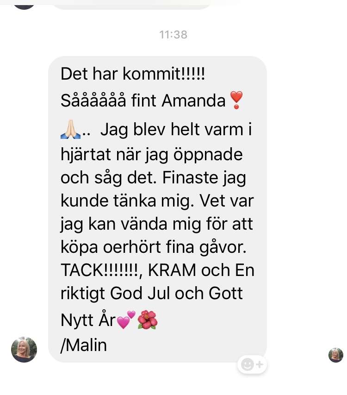347x395 pixels.
Task: Open the cropped avatar at top left
Action: tap(24, 5)
